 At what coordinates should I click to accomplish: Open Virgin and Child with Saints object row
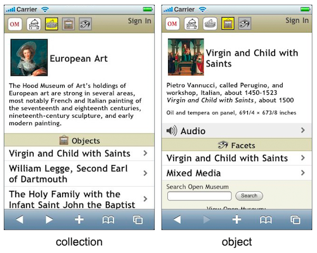79,154
